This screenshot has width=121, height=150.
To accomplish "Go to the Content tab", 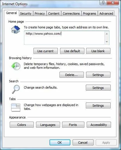I will point(54,13).
